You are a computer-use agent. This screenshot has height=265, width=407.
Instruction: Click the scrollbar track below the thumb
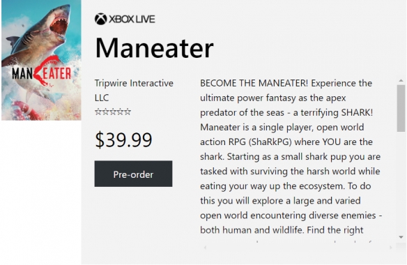click(401, 182)
